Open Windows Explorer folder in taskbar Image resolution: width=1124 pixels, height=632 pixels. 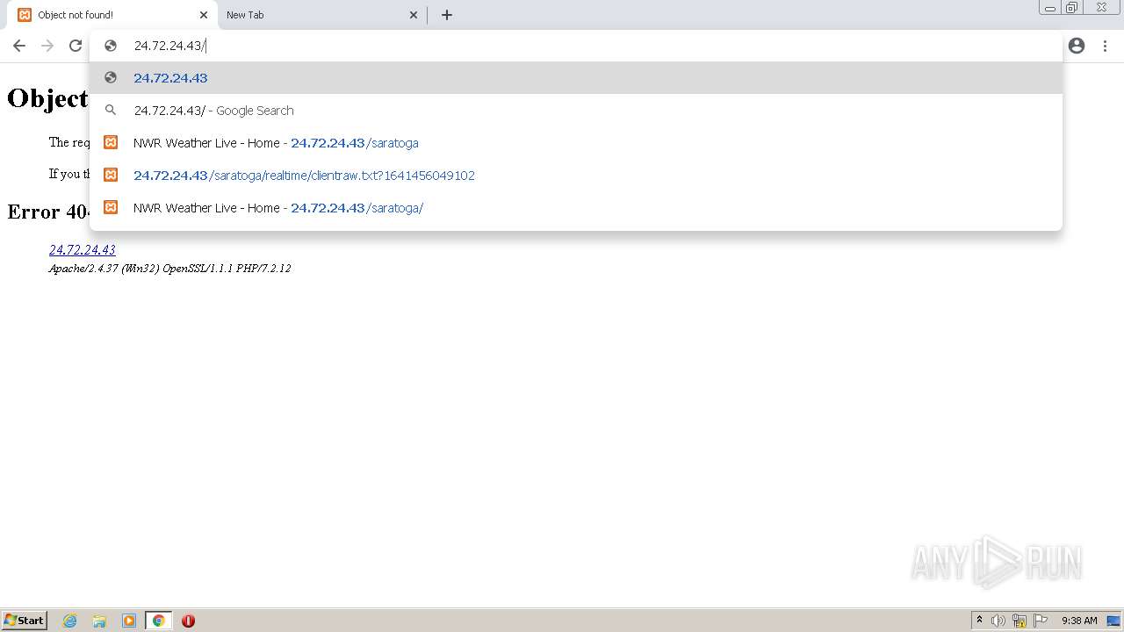point(99,621)
